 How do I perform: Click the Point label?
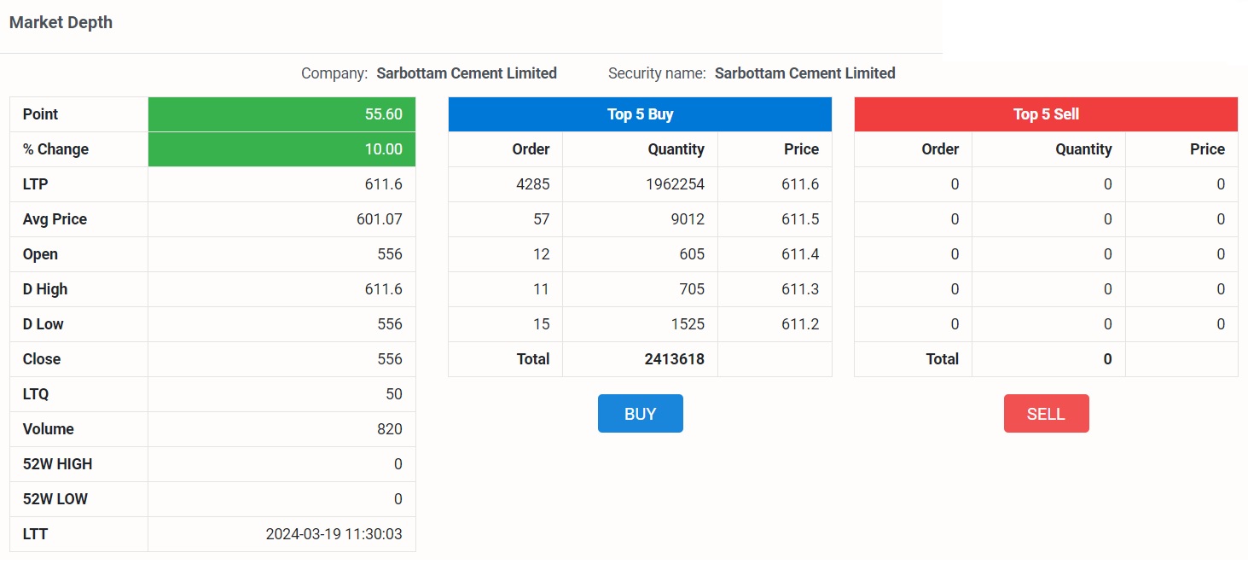point(41,114)
